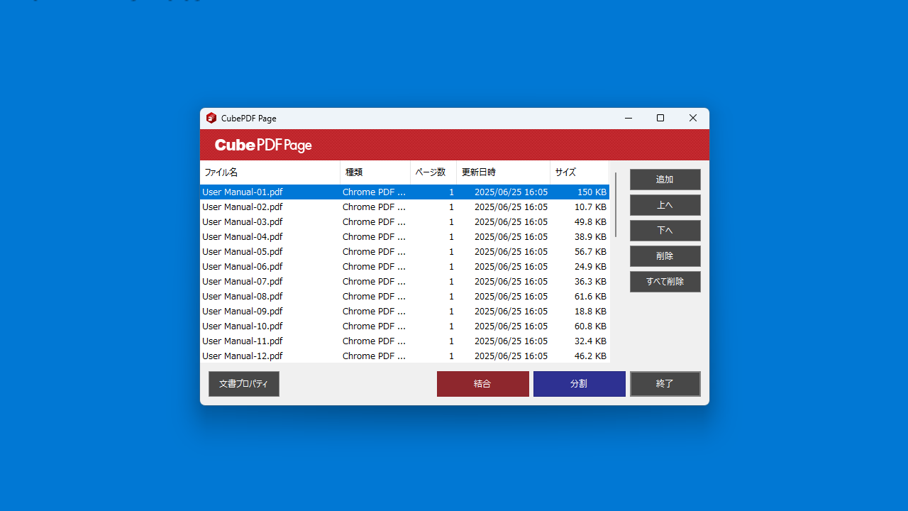908x511 pixels.
Task: Click the 削除 button
Action: pyautogui.click(x=665, y=256)
